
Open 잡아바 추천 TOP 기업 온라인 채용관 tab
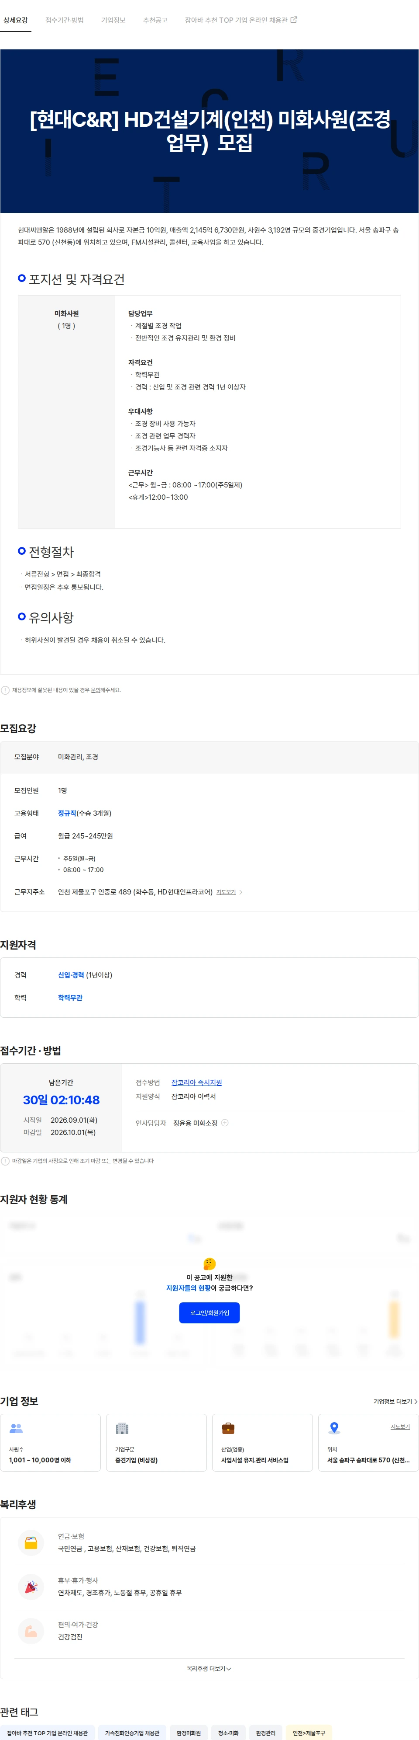[x=236, y=20]
